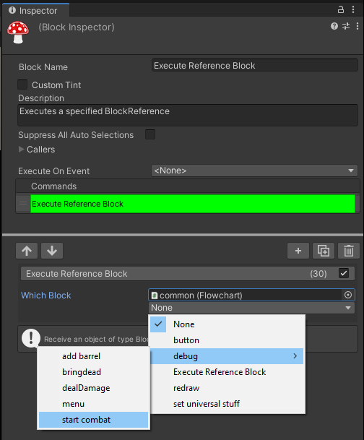The image size is (364, 440).
Task: Expand the debug submenu arrow
Action: 295,355
